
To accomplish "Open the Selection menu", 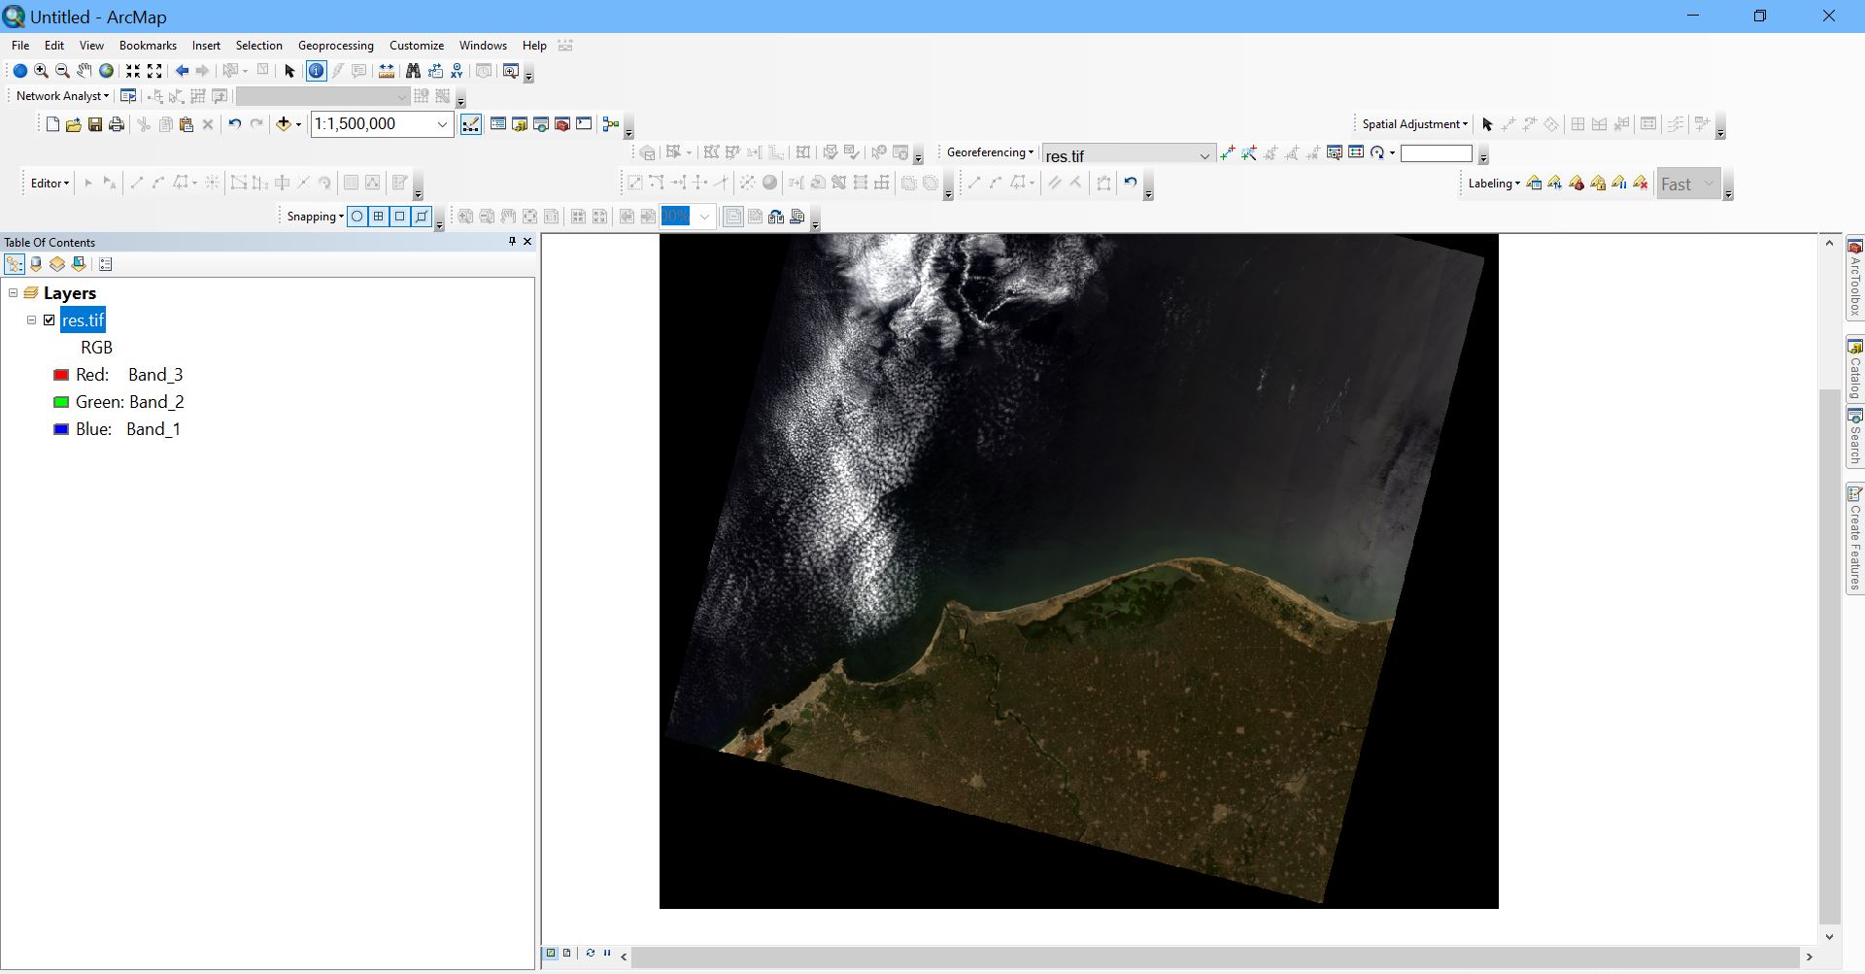I will click(258, 46).
